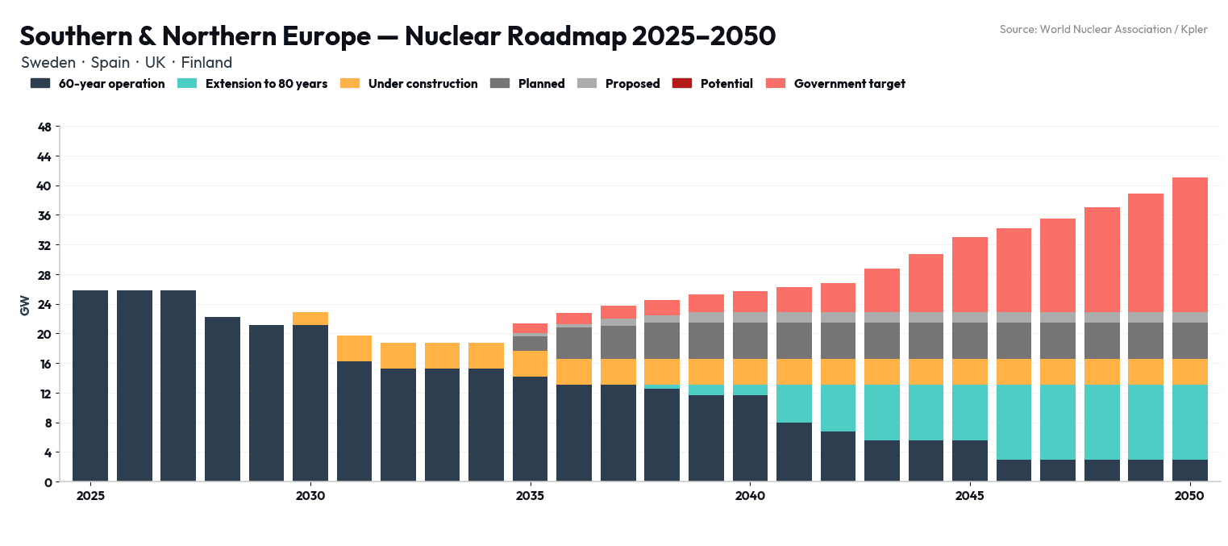The width and height of the screenshot is (1228, 546).
Task: Toggle the 'Under construction' legend label
Action: coord(423,84)
